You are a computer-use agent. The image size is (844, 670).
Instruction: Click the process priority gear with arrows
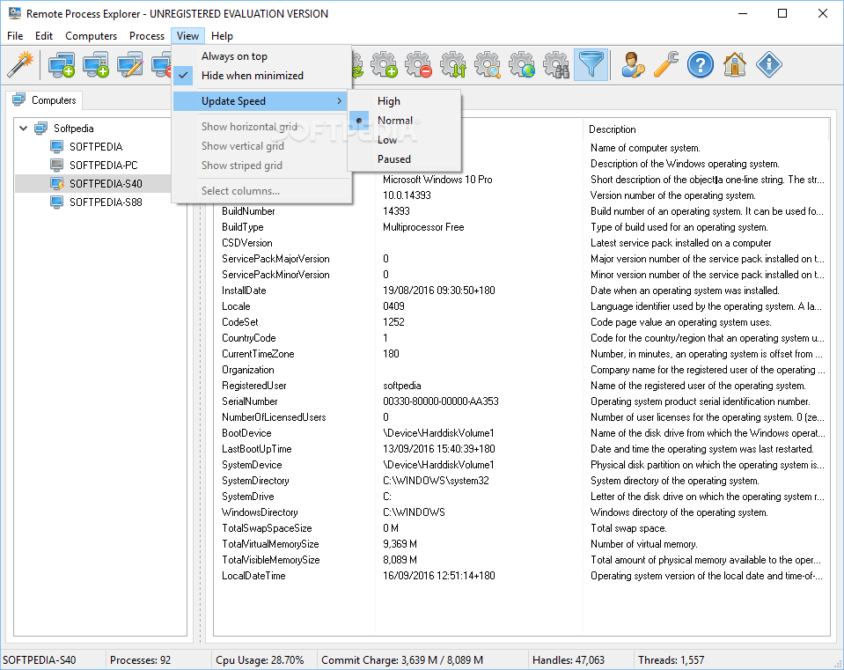tap(453, 64)
